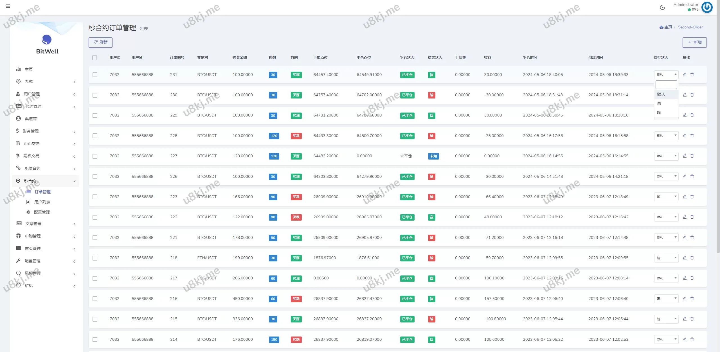Click the hamburger menu icon

point(8,6)
